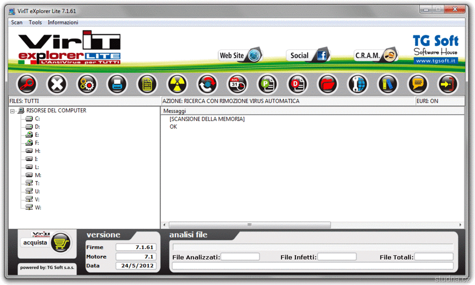Click the File Totali field

point(434,257)
